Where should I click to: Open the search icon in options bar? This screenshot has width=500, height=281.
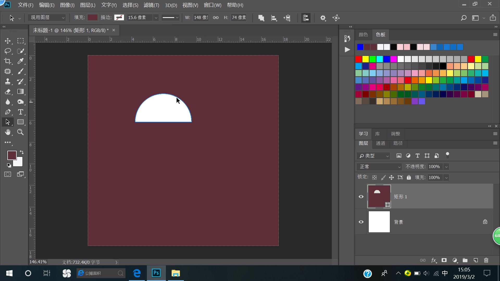pos(464,18)
